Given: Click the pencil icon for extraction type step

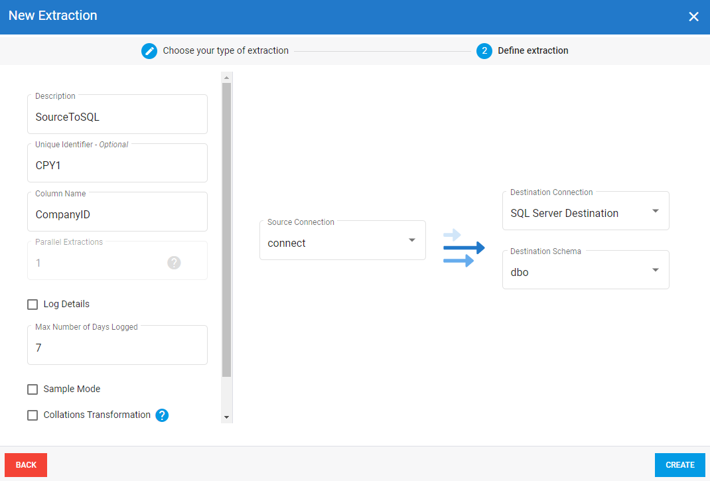Looking at the screenshot, I should point(149,51).
